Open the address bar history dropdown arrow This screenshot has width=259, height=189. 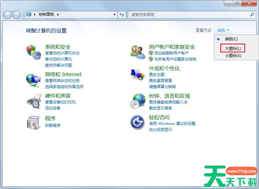point(115,14)
